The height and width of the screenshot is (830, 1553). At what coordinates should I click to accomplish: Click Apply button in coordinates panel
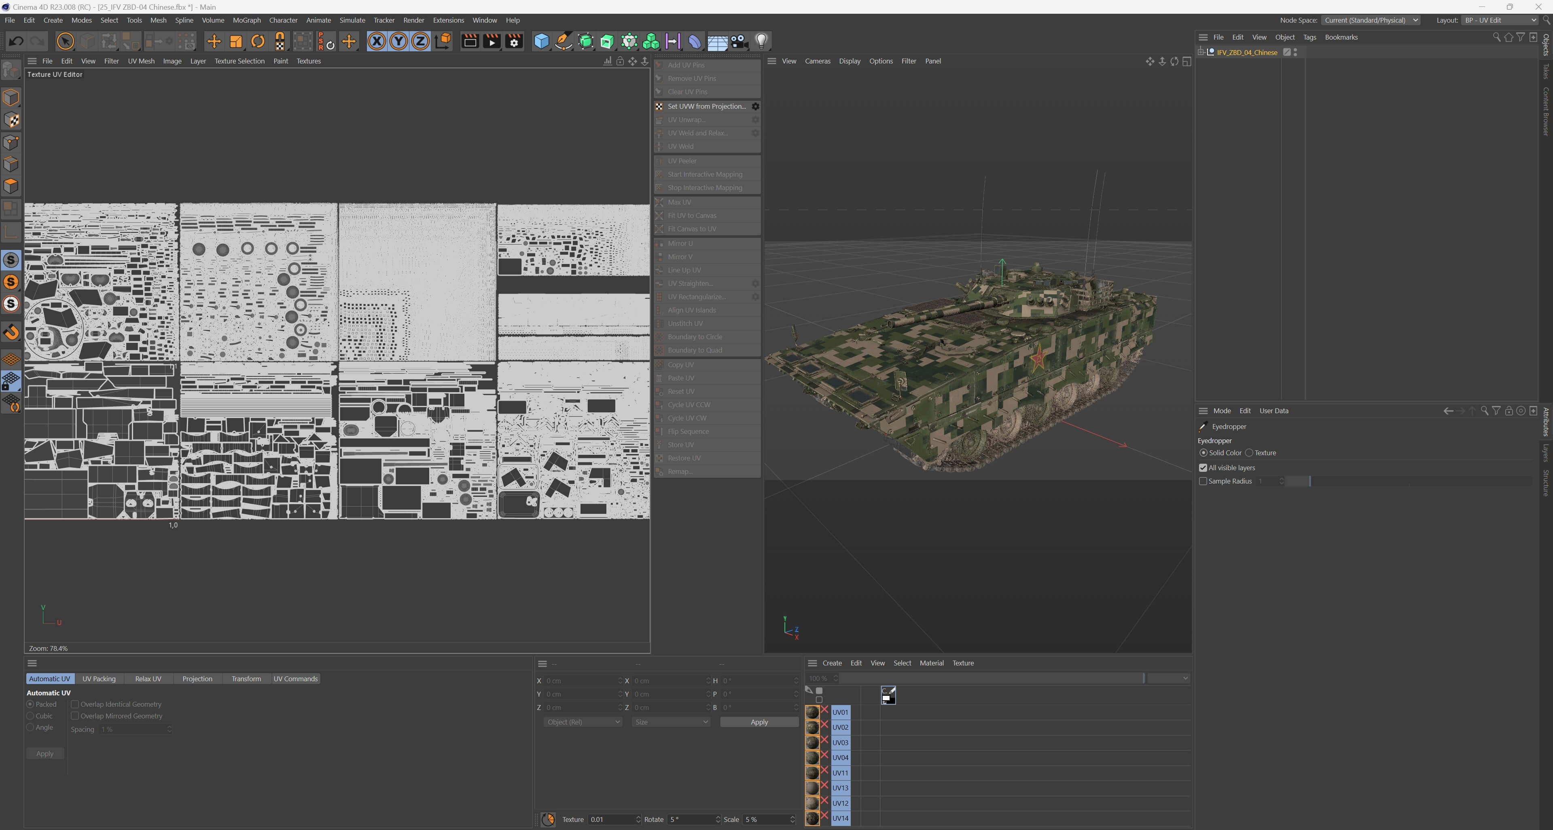758,722
